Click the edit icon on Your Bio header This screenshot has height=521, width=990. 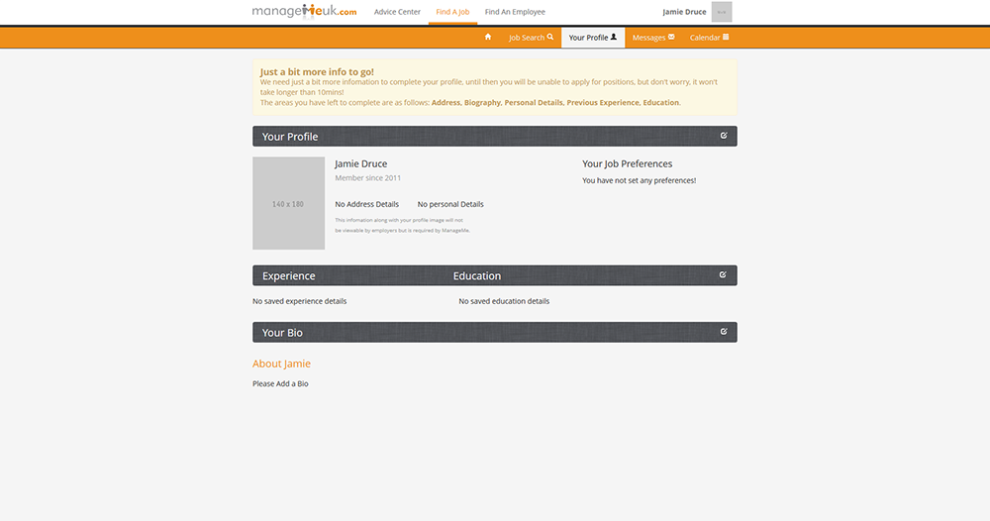point(724,332)
